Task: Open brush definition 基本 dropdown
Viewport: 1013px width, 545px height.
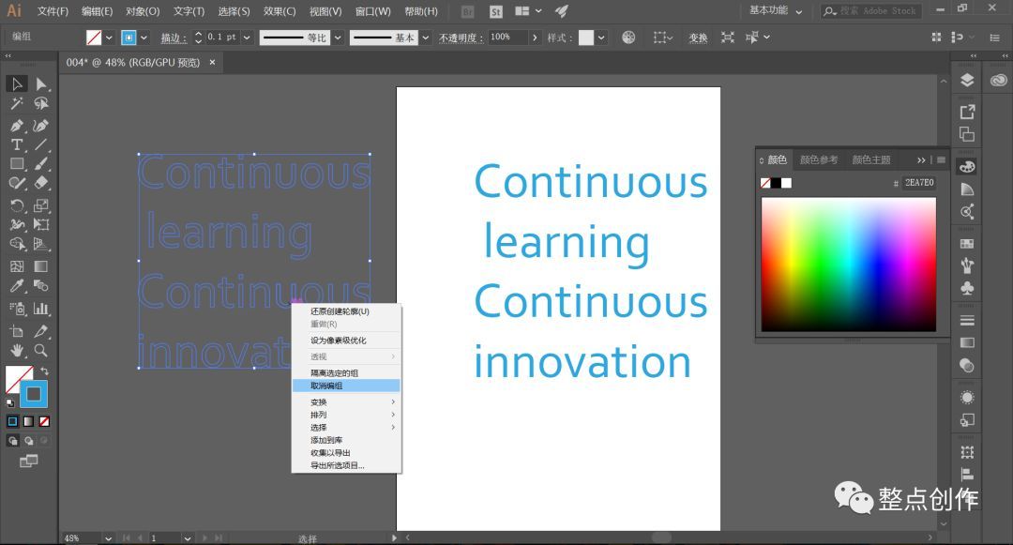Action: (425, 38)
